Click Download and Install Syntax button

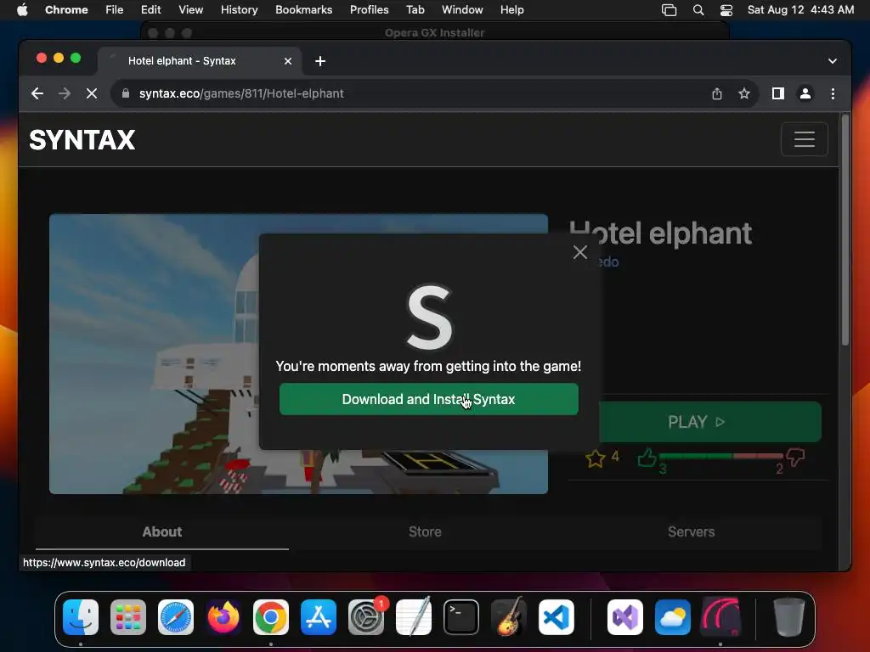(428, 399)
